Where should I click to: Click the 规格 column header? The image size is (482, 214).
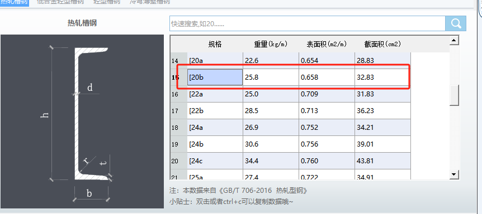(215, 44)
